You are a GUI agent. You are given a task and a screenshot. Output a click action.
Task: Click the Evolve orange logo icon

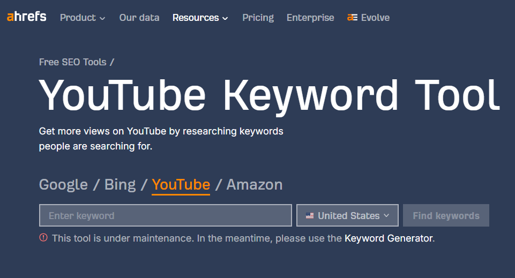(x=352, y=18)
